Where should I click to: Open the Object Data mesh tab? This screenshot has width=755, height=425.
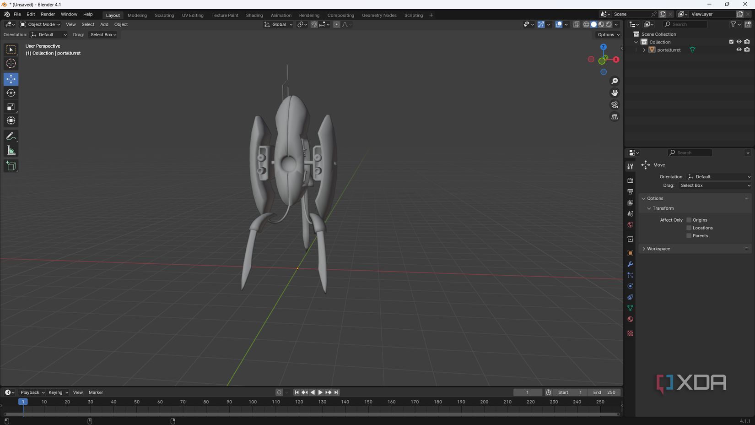[x=630, y=308]
